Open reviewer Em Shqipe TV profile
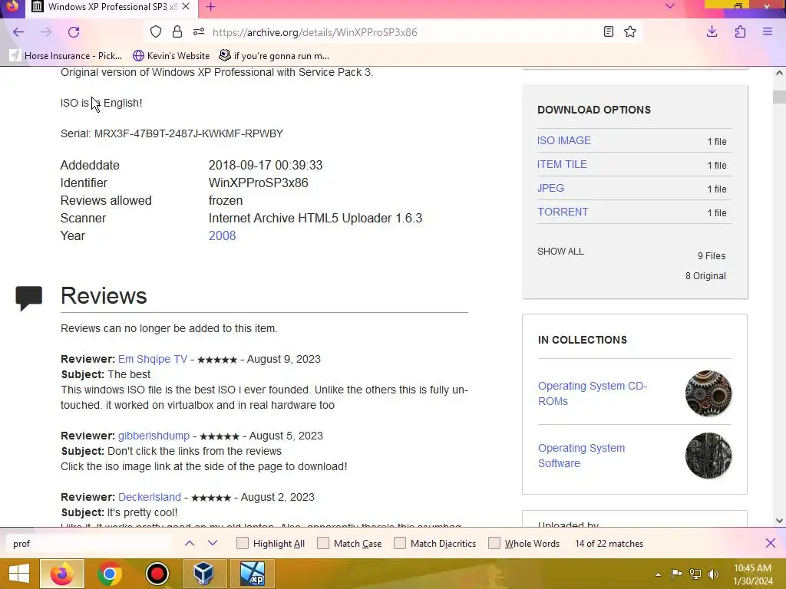The width and height of the screenshot is (786, 589). (x=153, y=359)
